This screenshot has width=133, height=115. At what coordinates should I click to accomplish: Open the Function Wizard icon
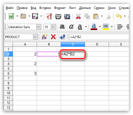tap(45, 37)
